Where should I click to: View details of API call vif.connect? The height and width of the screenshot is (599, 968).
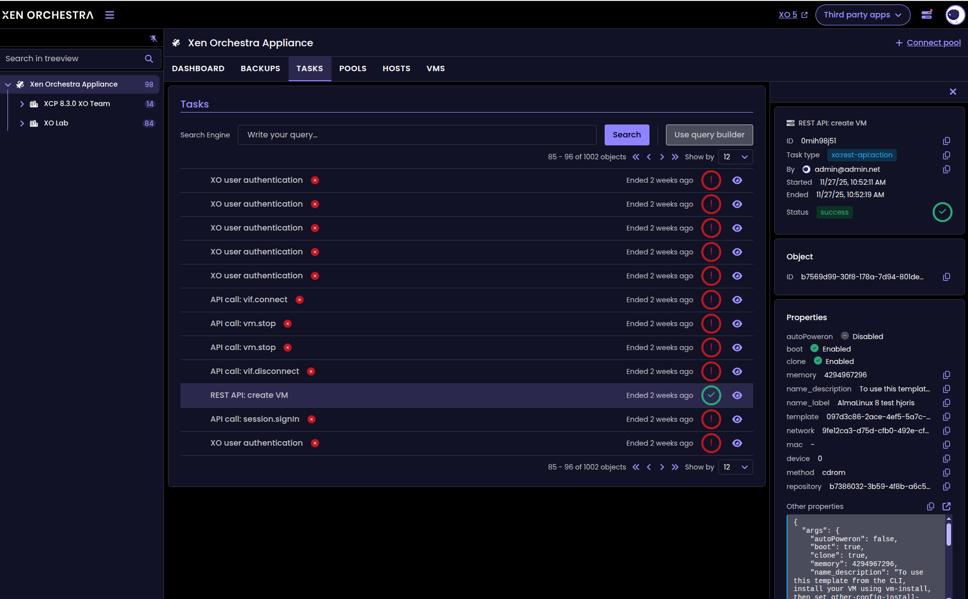[x=737, y=300]
